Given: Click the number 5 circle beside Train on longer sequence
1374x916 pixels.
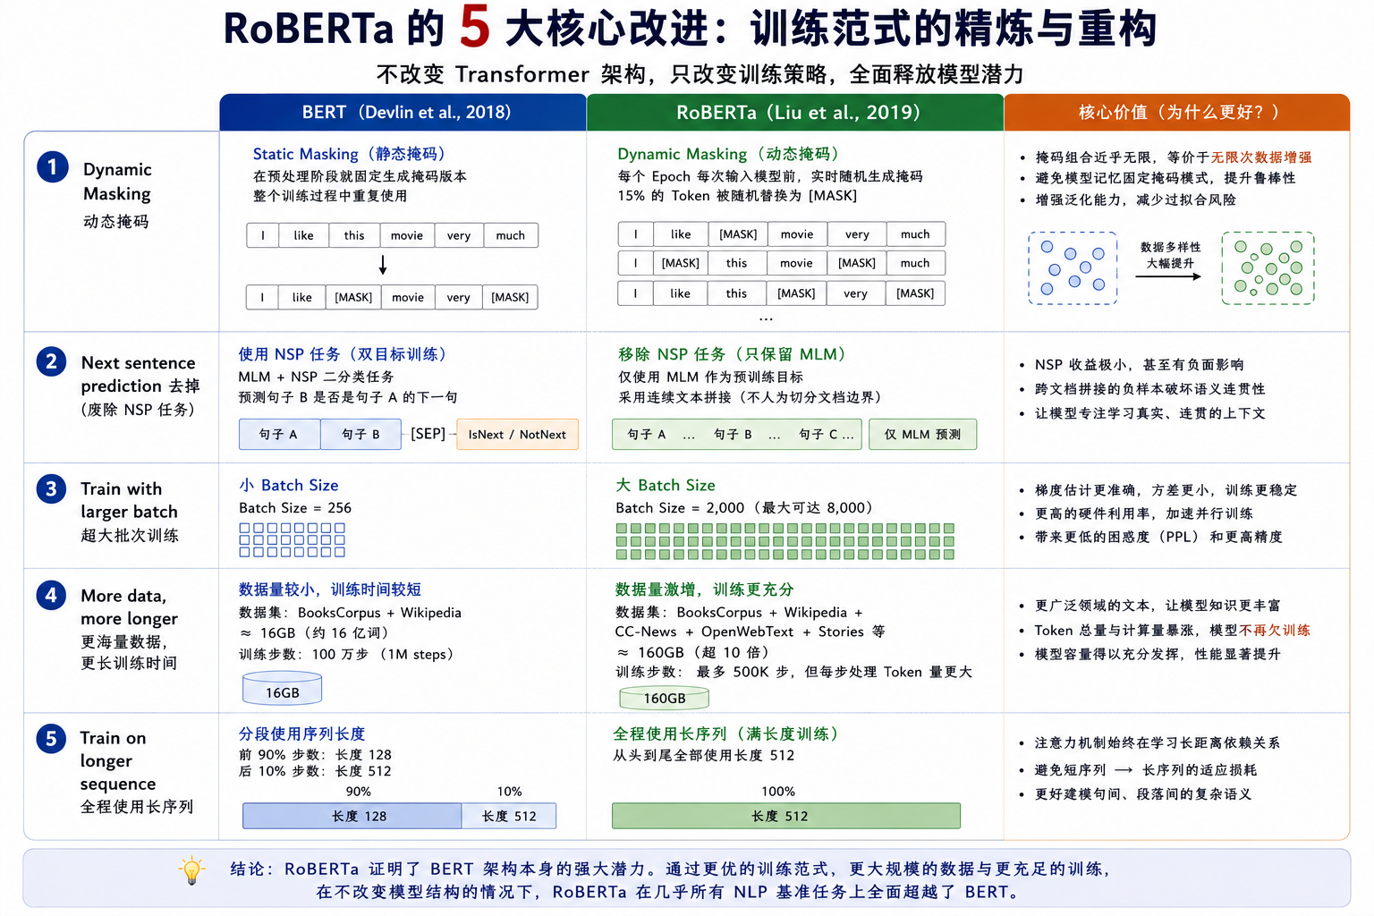Looking at the screenshot, I should pos(51,738).
